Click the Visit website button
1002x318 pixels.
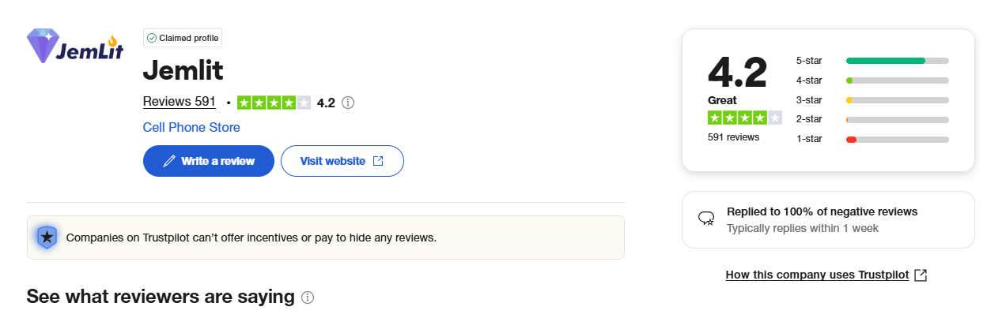click(x=342, y=161)
